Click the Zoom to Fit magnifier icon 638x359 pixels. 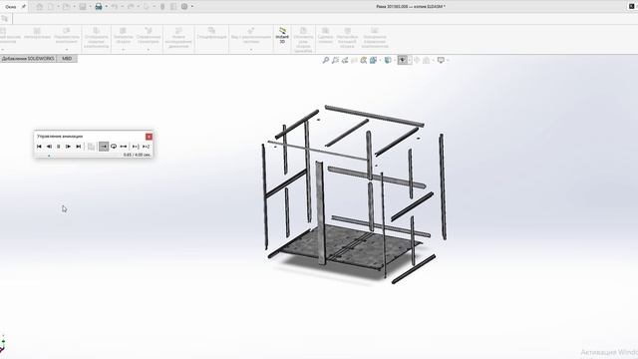point(326,60)
